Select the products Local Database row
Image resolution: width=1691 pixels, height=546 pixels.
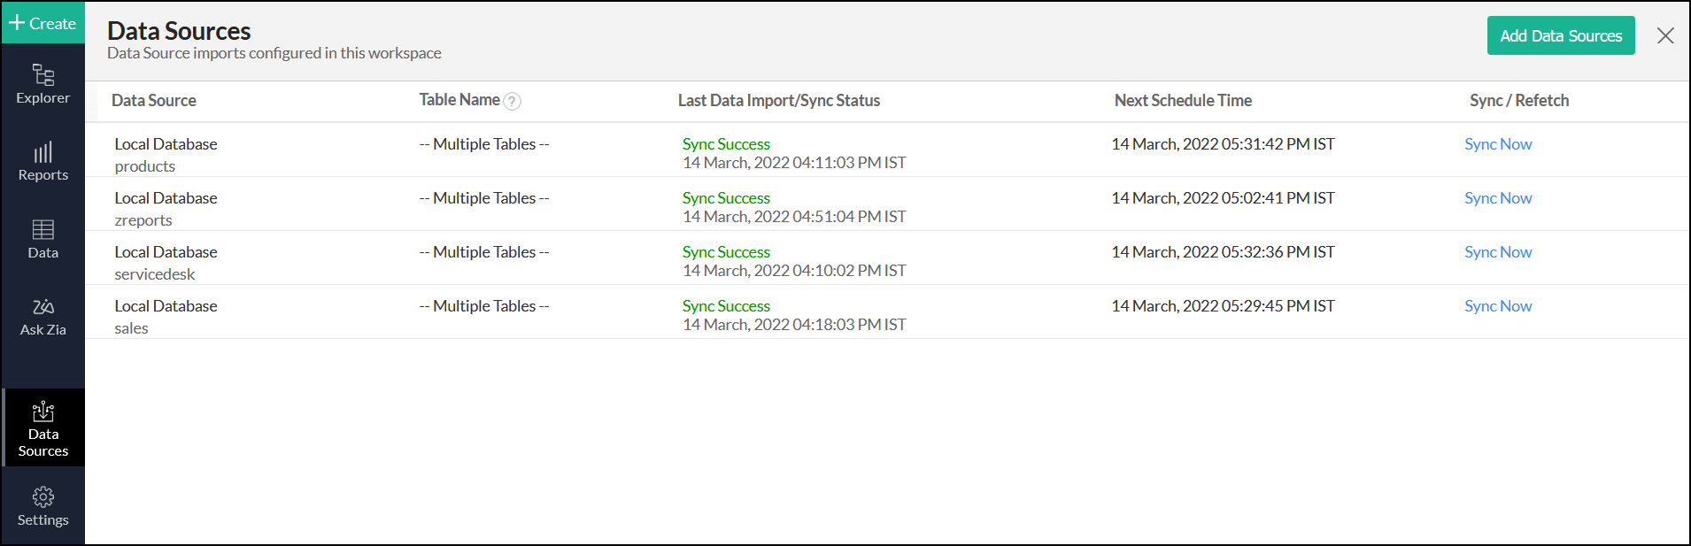click(166, 144)
